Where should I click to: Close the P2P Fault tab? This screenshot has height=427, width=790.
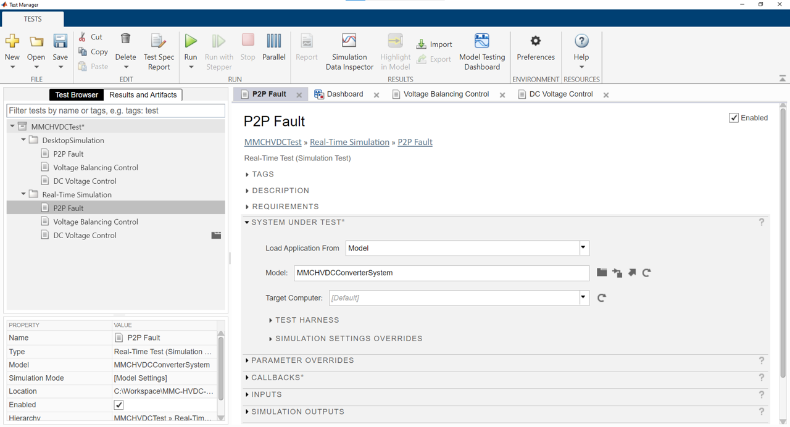[299, 95]
